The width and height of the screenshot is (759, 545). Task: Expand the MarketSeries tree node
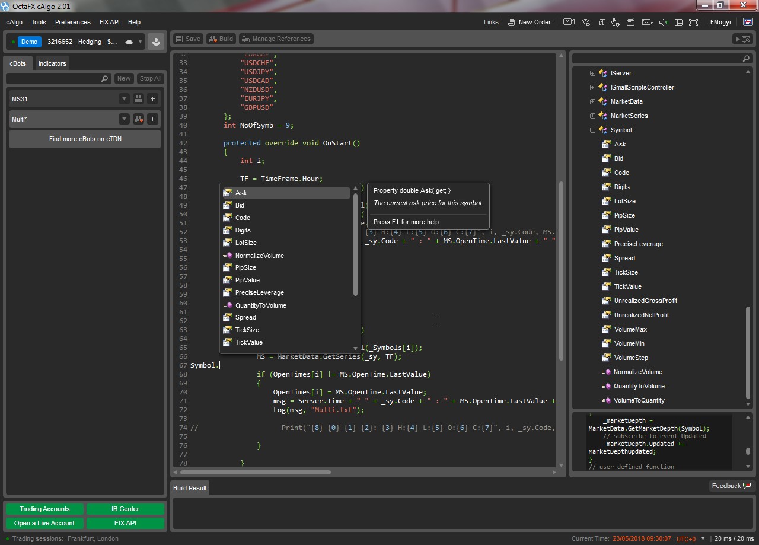click(x=592, y=116)
